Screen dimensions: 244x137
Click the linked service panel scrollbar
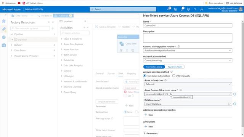tap(242, 75)
